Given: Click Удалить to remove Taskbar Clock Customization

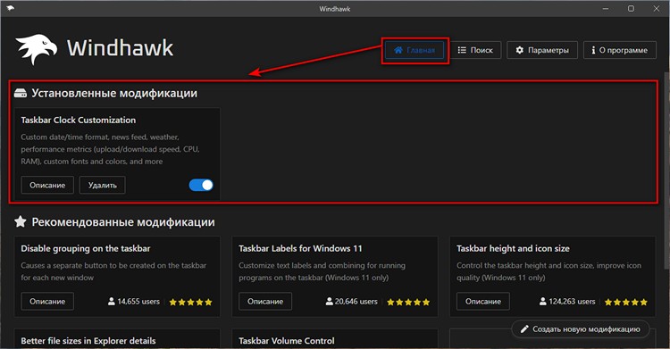Looking at the screenshot, I should tap(103, 185).
